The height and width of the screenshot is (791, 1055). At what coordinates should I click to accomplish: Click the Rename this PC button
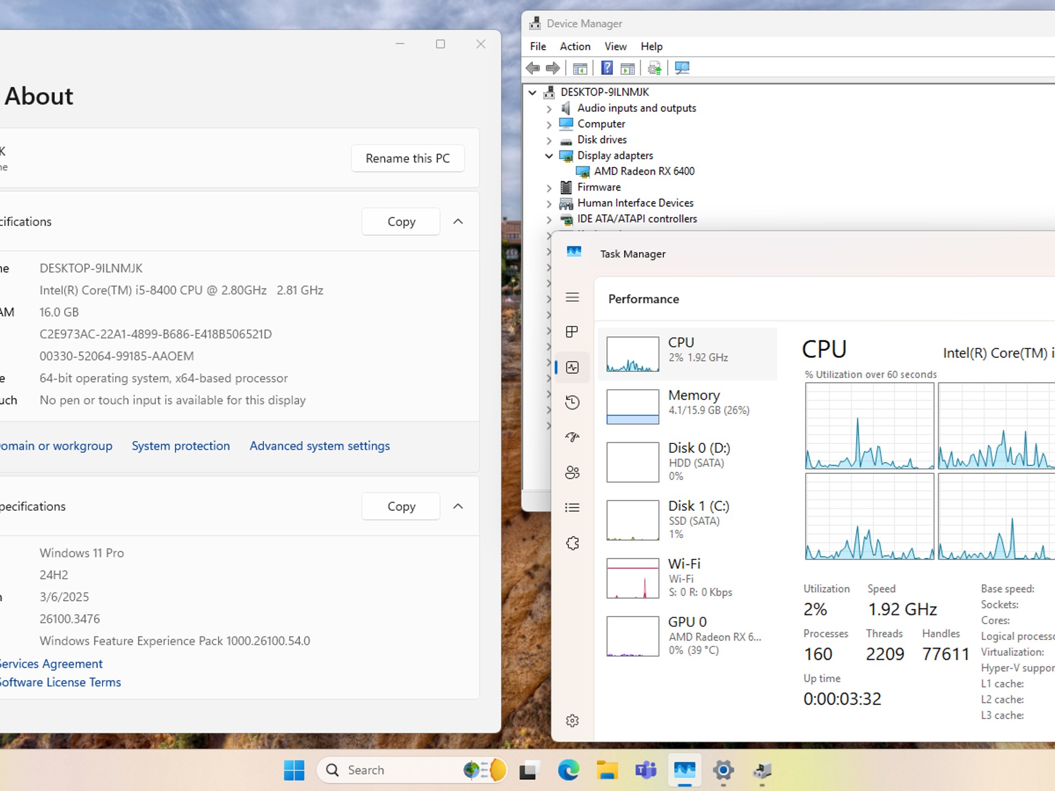click(x=407, y=158)
